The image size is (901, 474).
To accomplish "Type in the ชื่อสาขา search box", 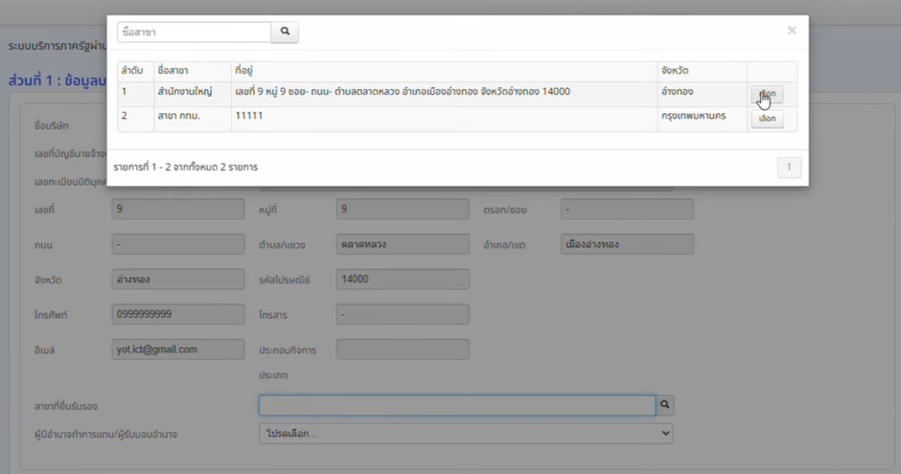I will [194, 33].
